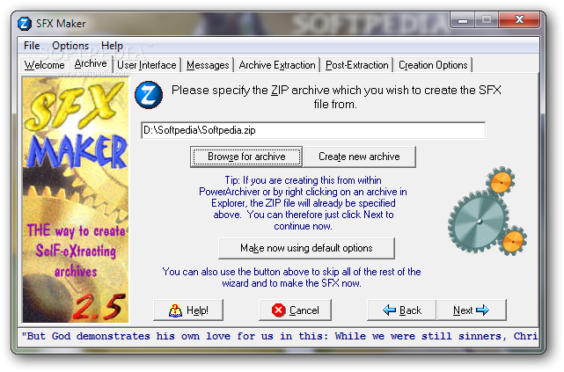
Task: Select the Archive tab
Action: click(x=91, y=64)
